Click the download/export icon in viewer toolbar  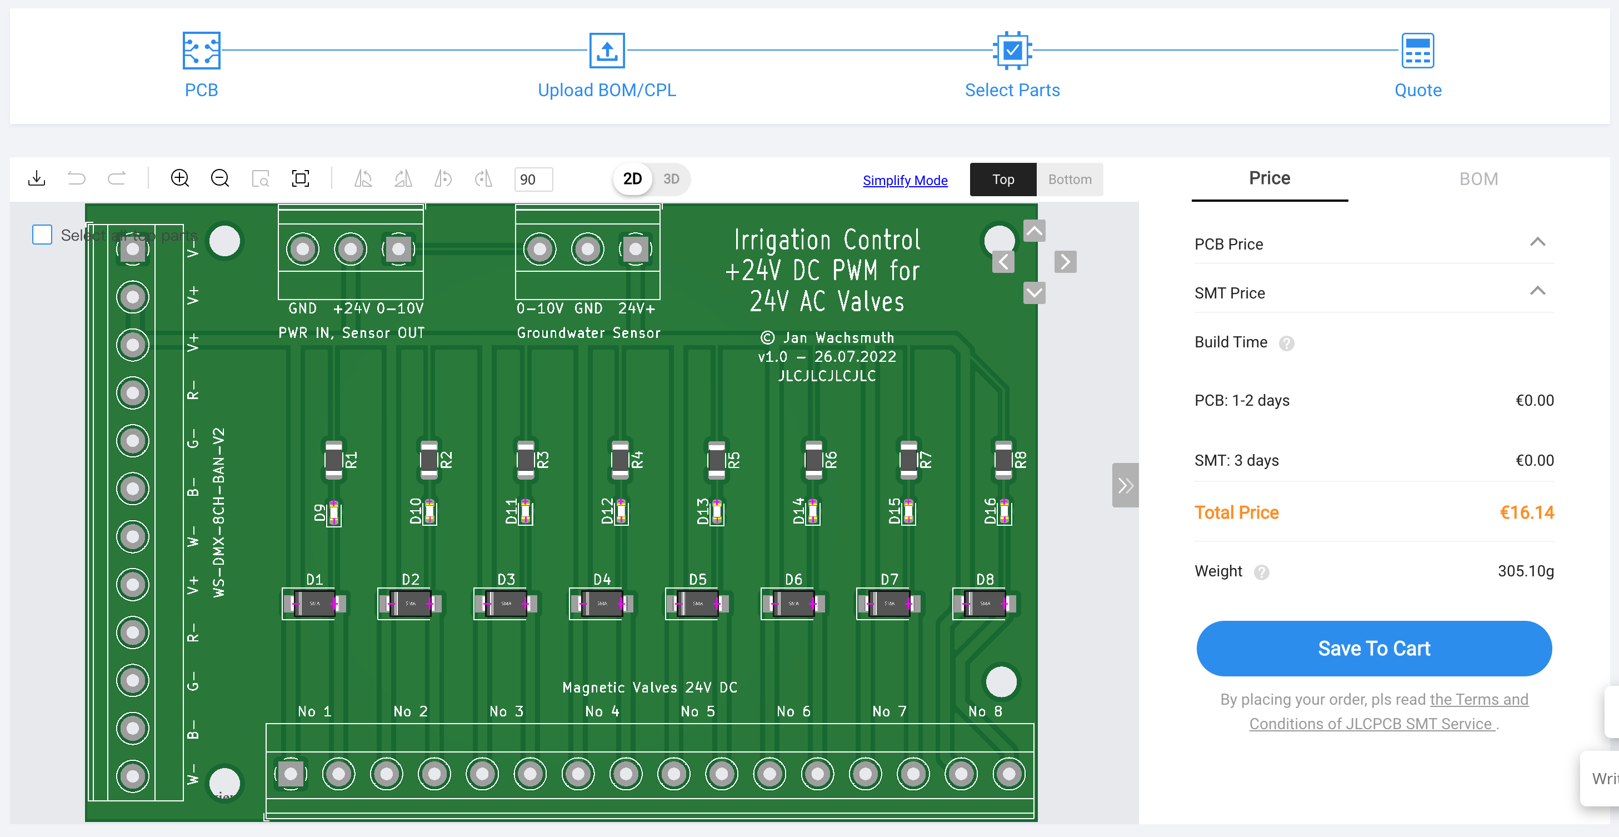point(37,178)
